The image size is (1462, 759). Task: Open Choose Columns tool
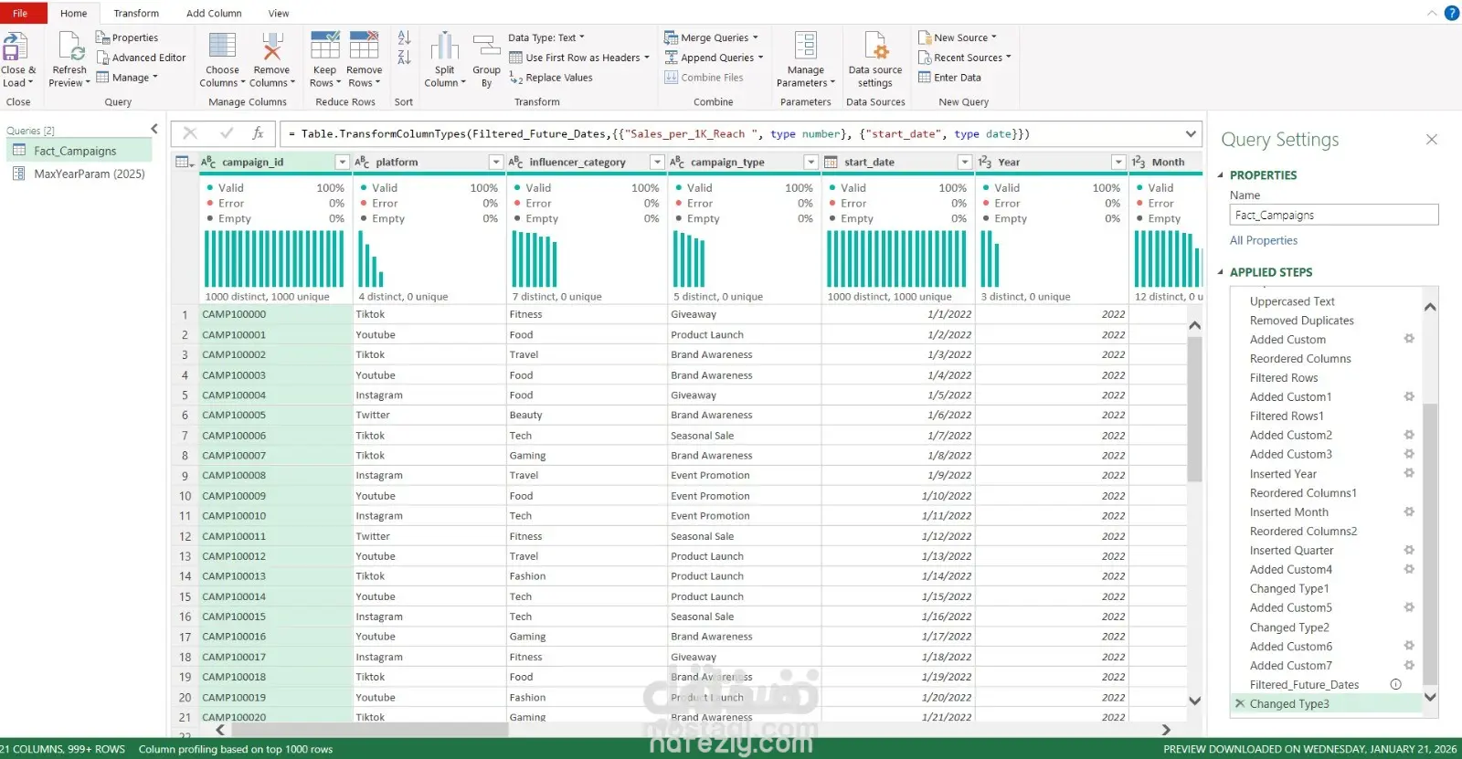pyautogui.click(x=222, y=47)
